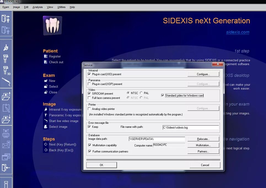Image resolution: width=266 pixels, height=188 pixels.
Task: Click the Select exam icon
Action: click(x=46, y=87)
